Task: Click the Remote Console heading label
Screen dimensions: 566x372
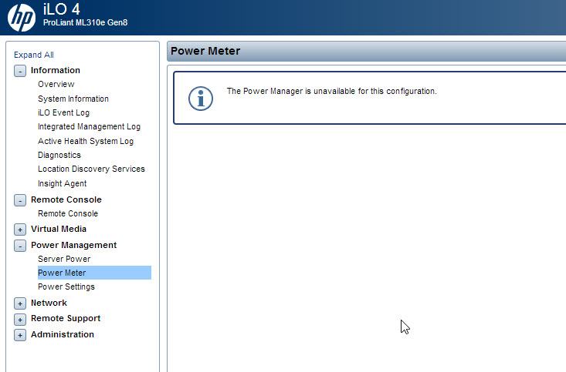Action: coord(66,199)
